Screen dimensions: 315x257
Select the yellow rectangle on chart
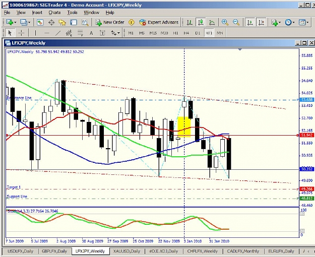coord(184,127)
